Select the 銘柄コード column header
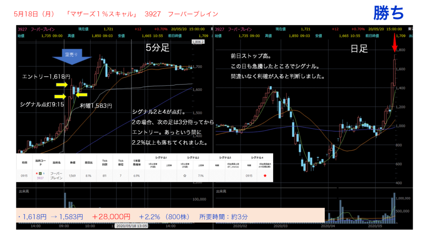The image size is (429, 241). pyautogui.click(x=41, y=163)
